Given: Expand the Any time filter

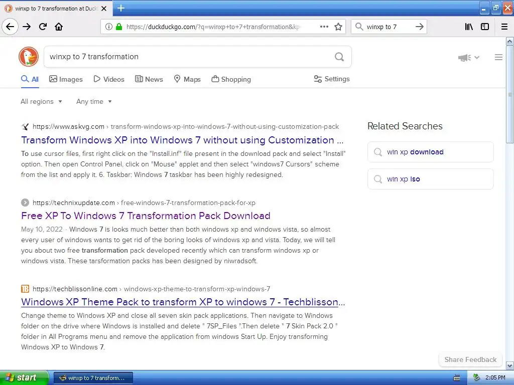Looking at the screenshot, I should 94,101.
